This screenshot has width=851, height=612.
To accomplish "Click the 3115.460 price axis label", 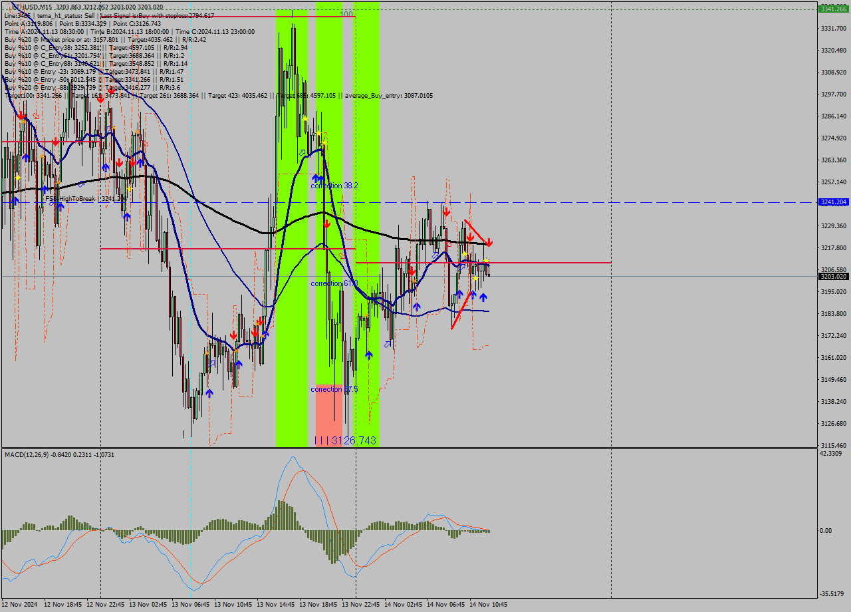I will point(833,445).
